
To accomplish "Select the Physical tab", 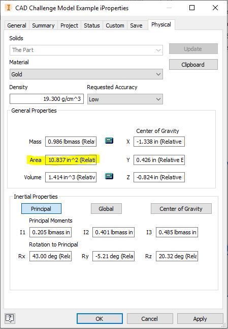I will (161, 24).
